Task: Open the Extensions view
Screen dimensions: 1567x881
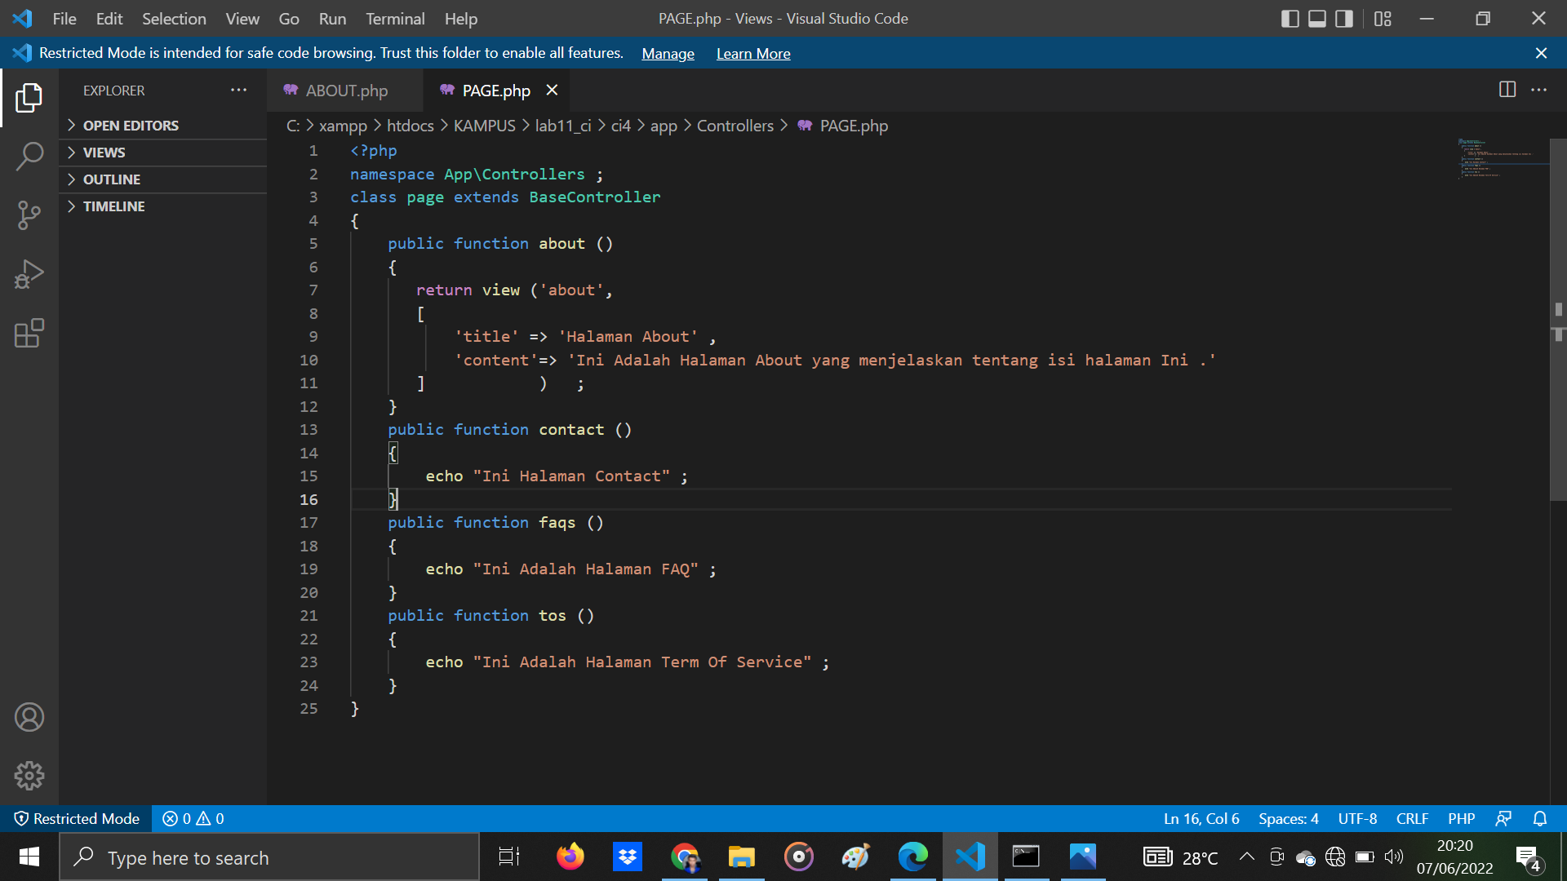Action: pyautogui.click(x=29, y=333)
